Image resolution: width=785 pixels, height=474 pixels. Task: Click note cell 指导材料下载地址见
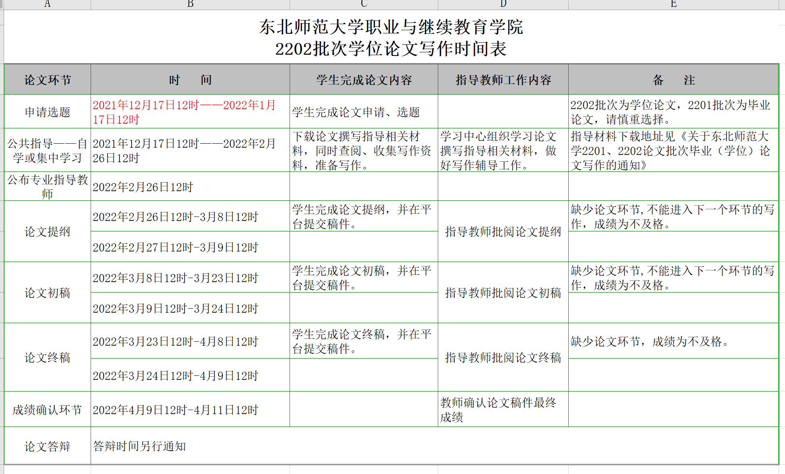[x=673, y=150]
